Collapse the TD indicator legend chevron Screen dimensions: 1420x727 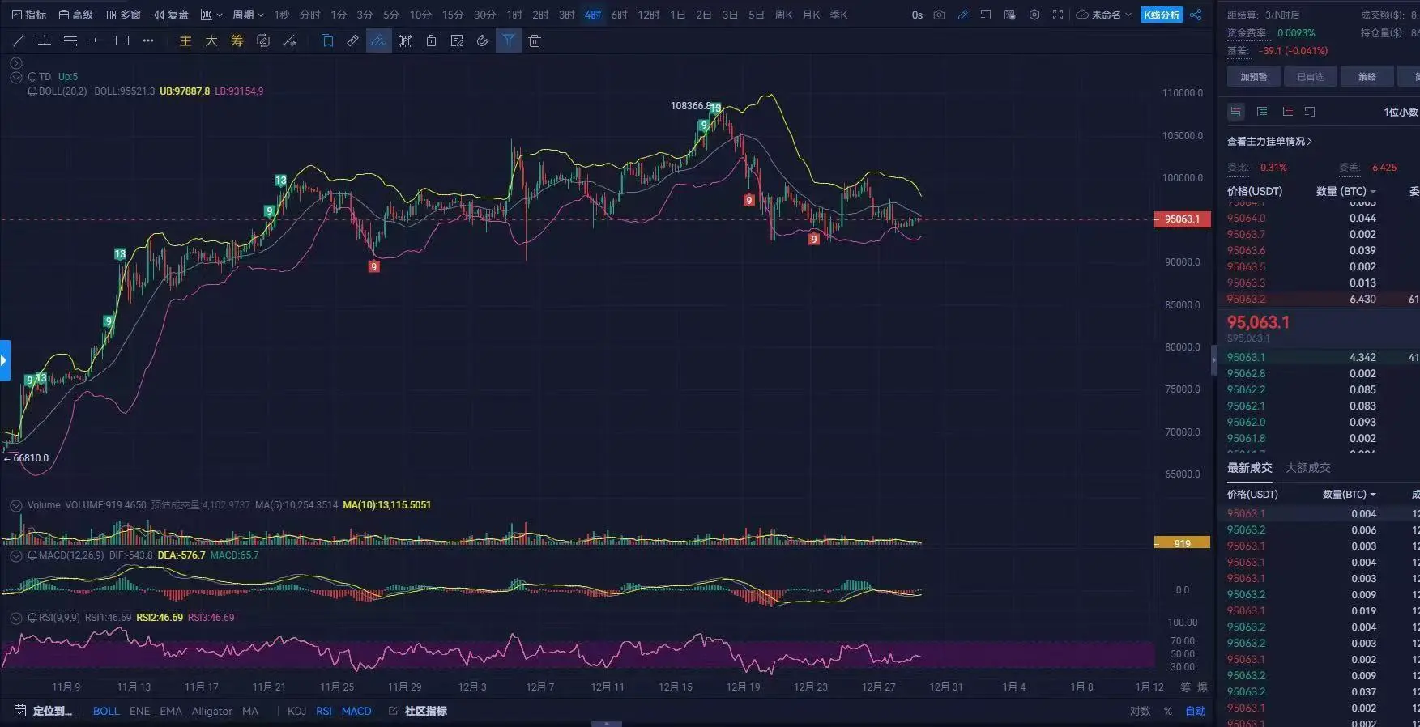15,77
